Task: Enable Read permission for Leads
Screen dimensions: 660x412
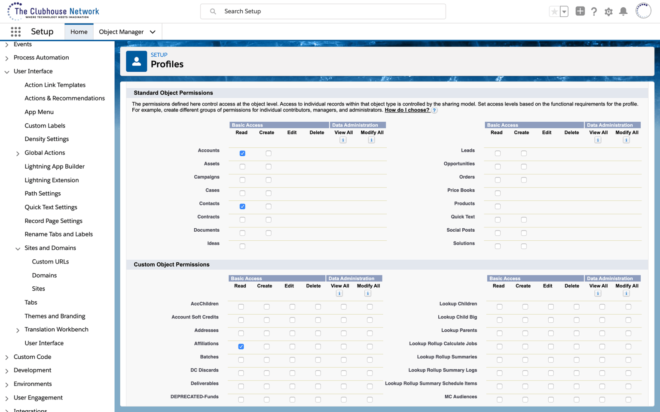Action: pyautogui.click(x=498, y=153)
